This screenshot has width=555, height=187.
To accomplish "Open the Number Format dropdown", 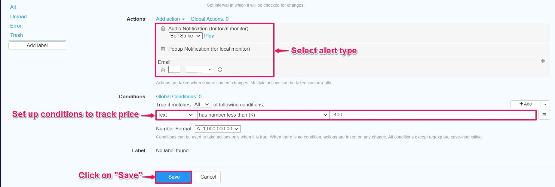I will [x=217, y=129].
